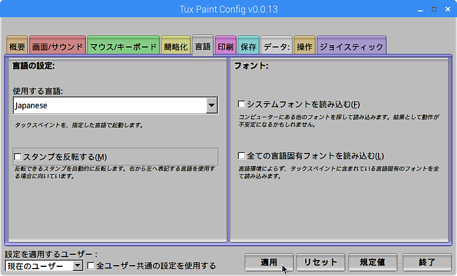Toggle システムフォントを読み込む checkbox
Screen dimensions: 457x276
pos(242,104)
